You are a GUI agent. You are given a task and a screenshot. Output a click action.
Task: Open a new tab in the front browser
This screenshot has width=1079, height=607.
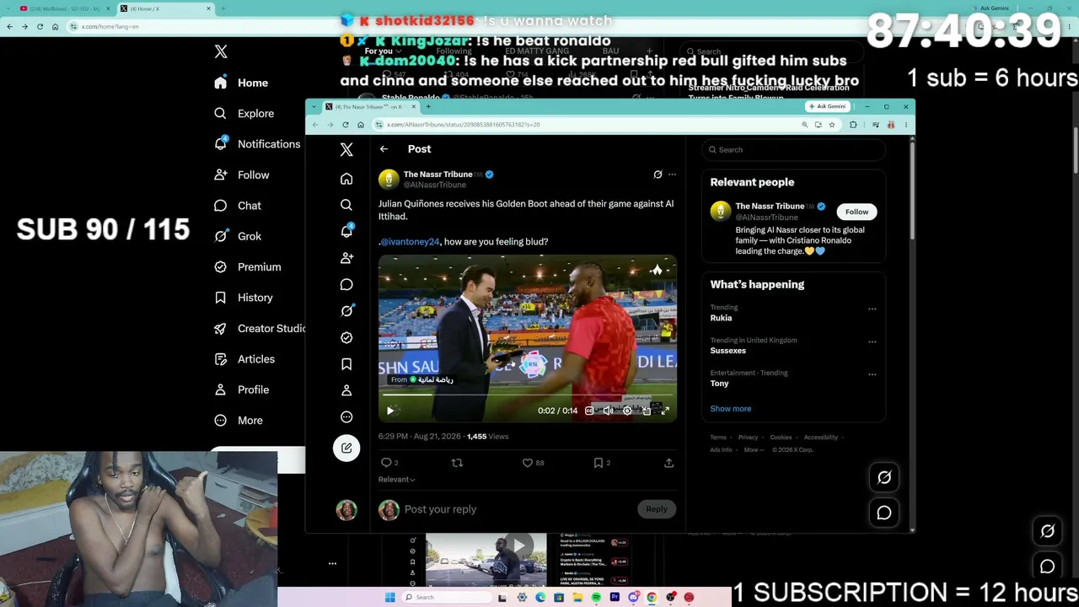(428, 107)
